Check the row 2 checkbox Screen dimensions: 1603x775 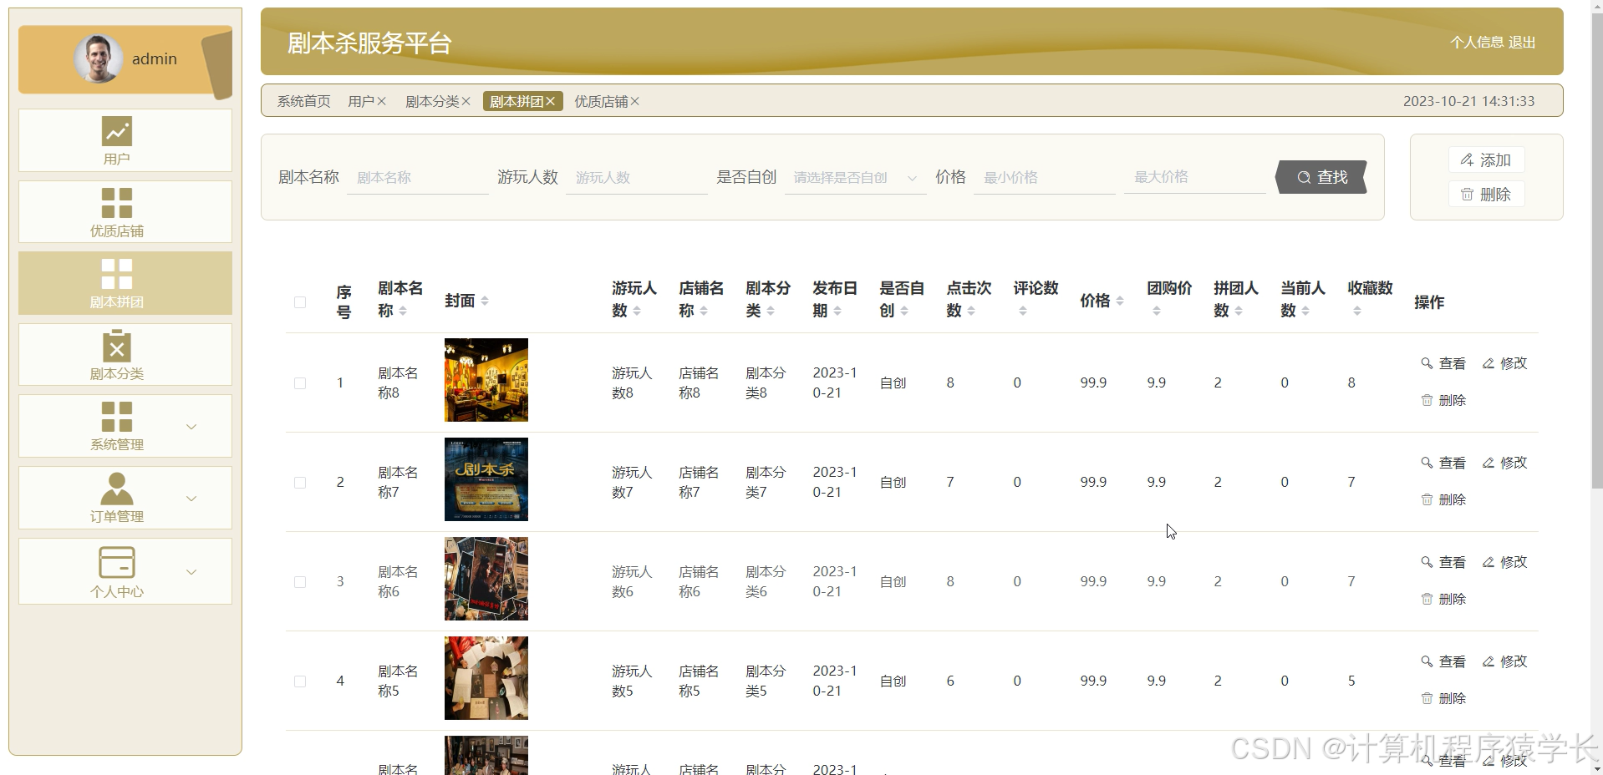[300, 483]
